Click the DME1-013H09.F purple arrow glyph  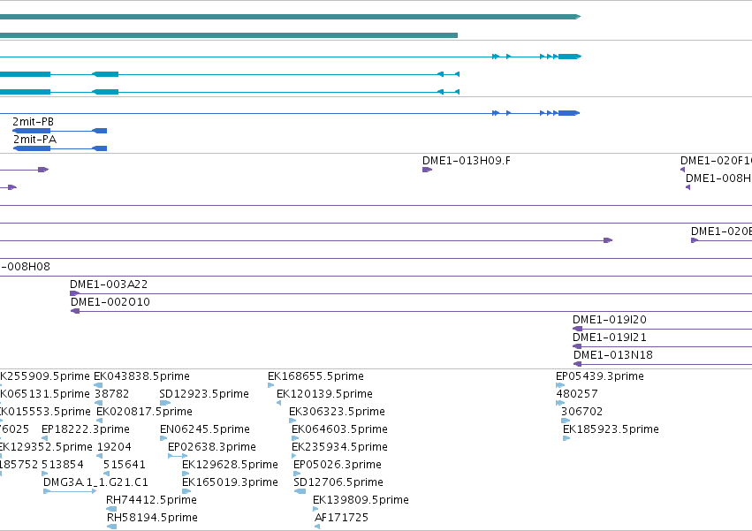428,170
